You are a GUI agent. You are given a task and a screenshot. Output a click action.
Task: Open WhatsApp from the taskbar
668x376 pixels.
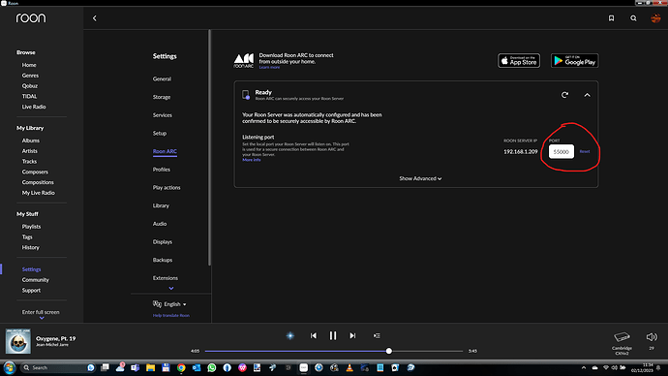tap(212, 368)
